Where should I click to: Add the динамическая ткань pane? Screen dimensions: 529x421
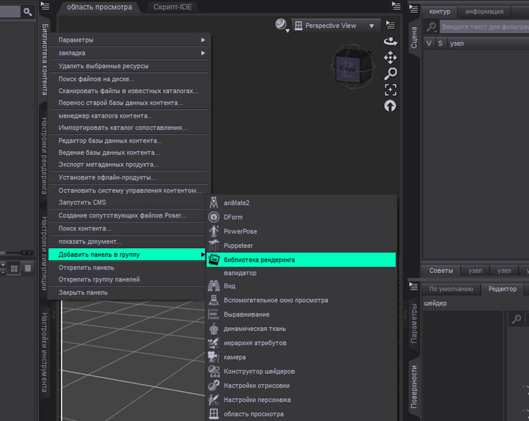(301, 328)
